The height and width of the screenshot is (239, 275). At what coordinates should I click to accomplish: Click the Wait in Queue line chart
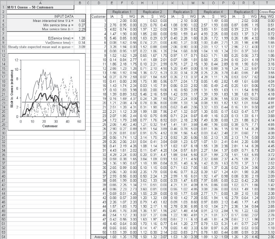click(x=47, y=92)
